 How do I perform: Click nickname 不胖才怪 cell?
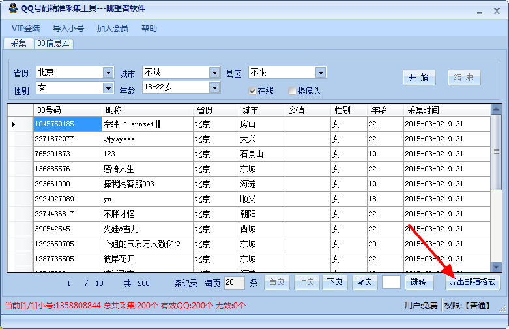pyautogui.click(x=148, y=214)
